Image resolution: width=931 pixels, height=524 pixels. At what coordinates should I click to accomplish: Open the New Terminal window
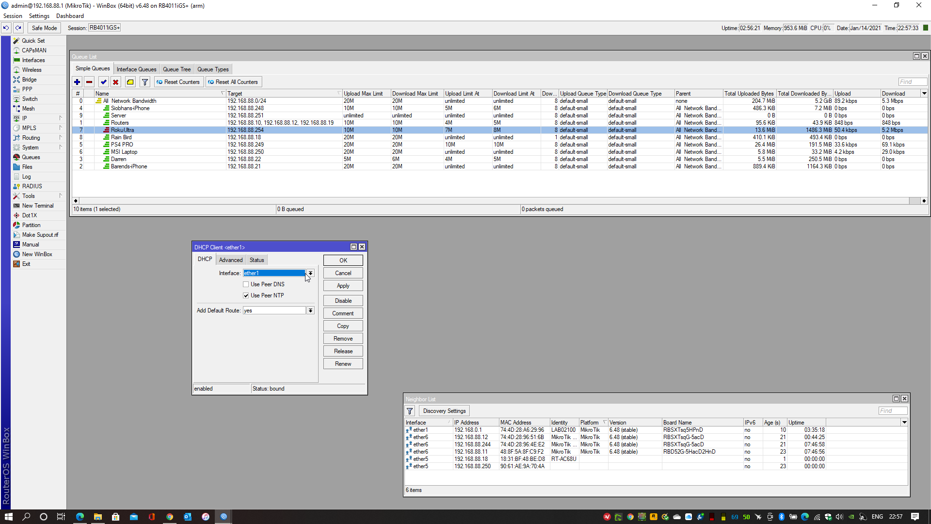37,205
